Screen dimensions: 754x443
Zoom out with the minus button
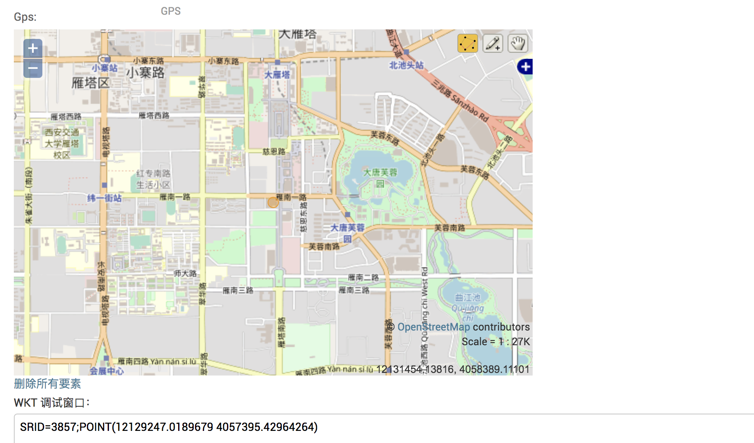(32, 68)
